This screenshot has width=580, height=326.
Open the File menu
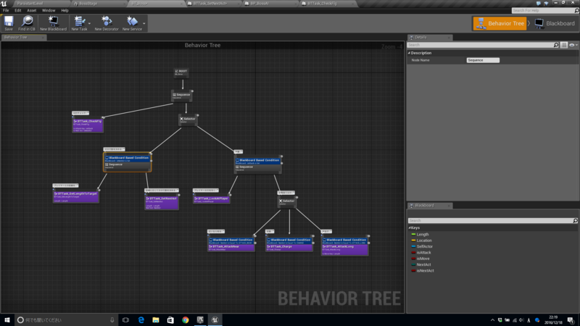click(6, 10)
